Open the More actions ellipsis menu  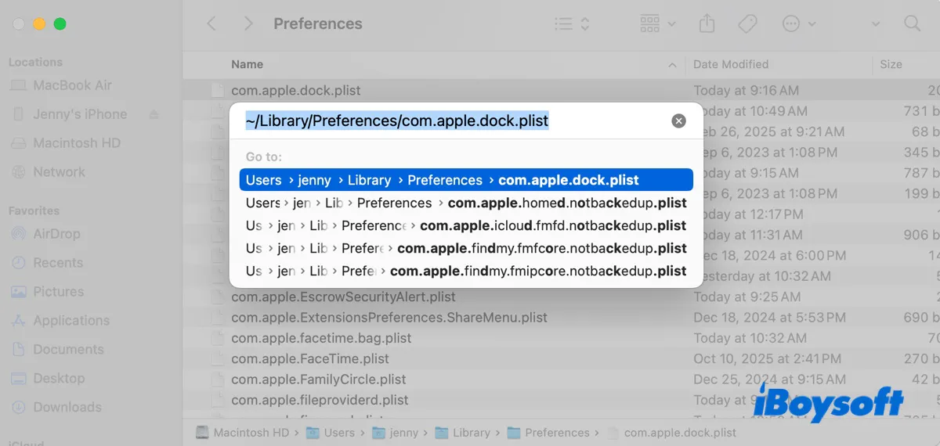coord(798,23)
